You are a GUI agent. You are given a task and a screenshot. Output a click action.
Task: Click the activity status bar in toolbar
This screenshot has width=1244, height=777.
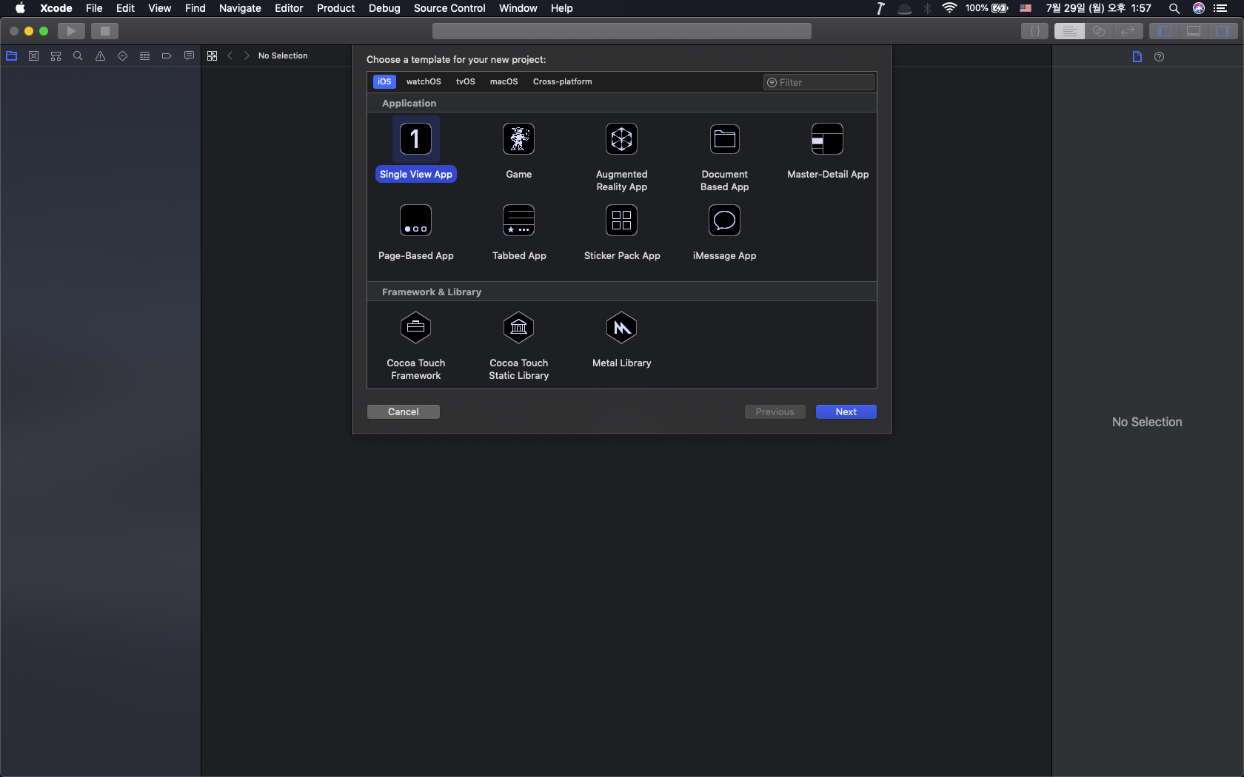coord(622,31)
